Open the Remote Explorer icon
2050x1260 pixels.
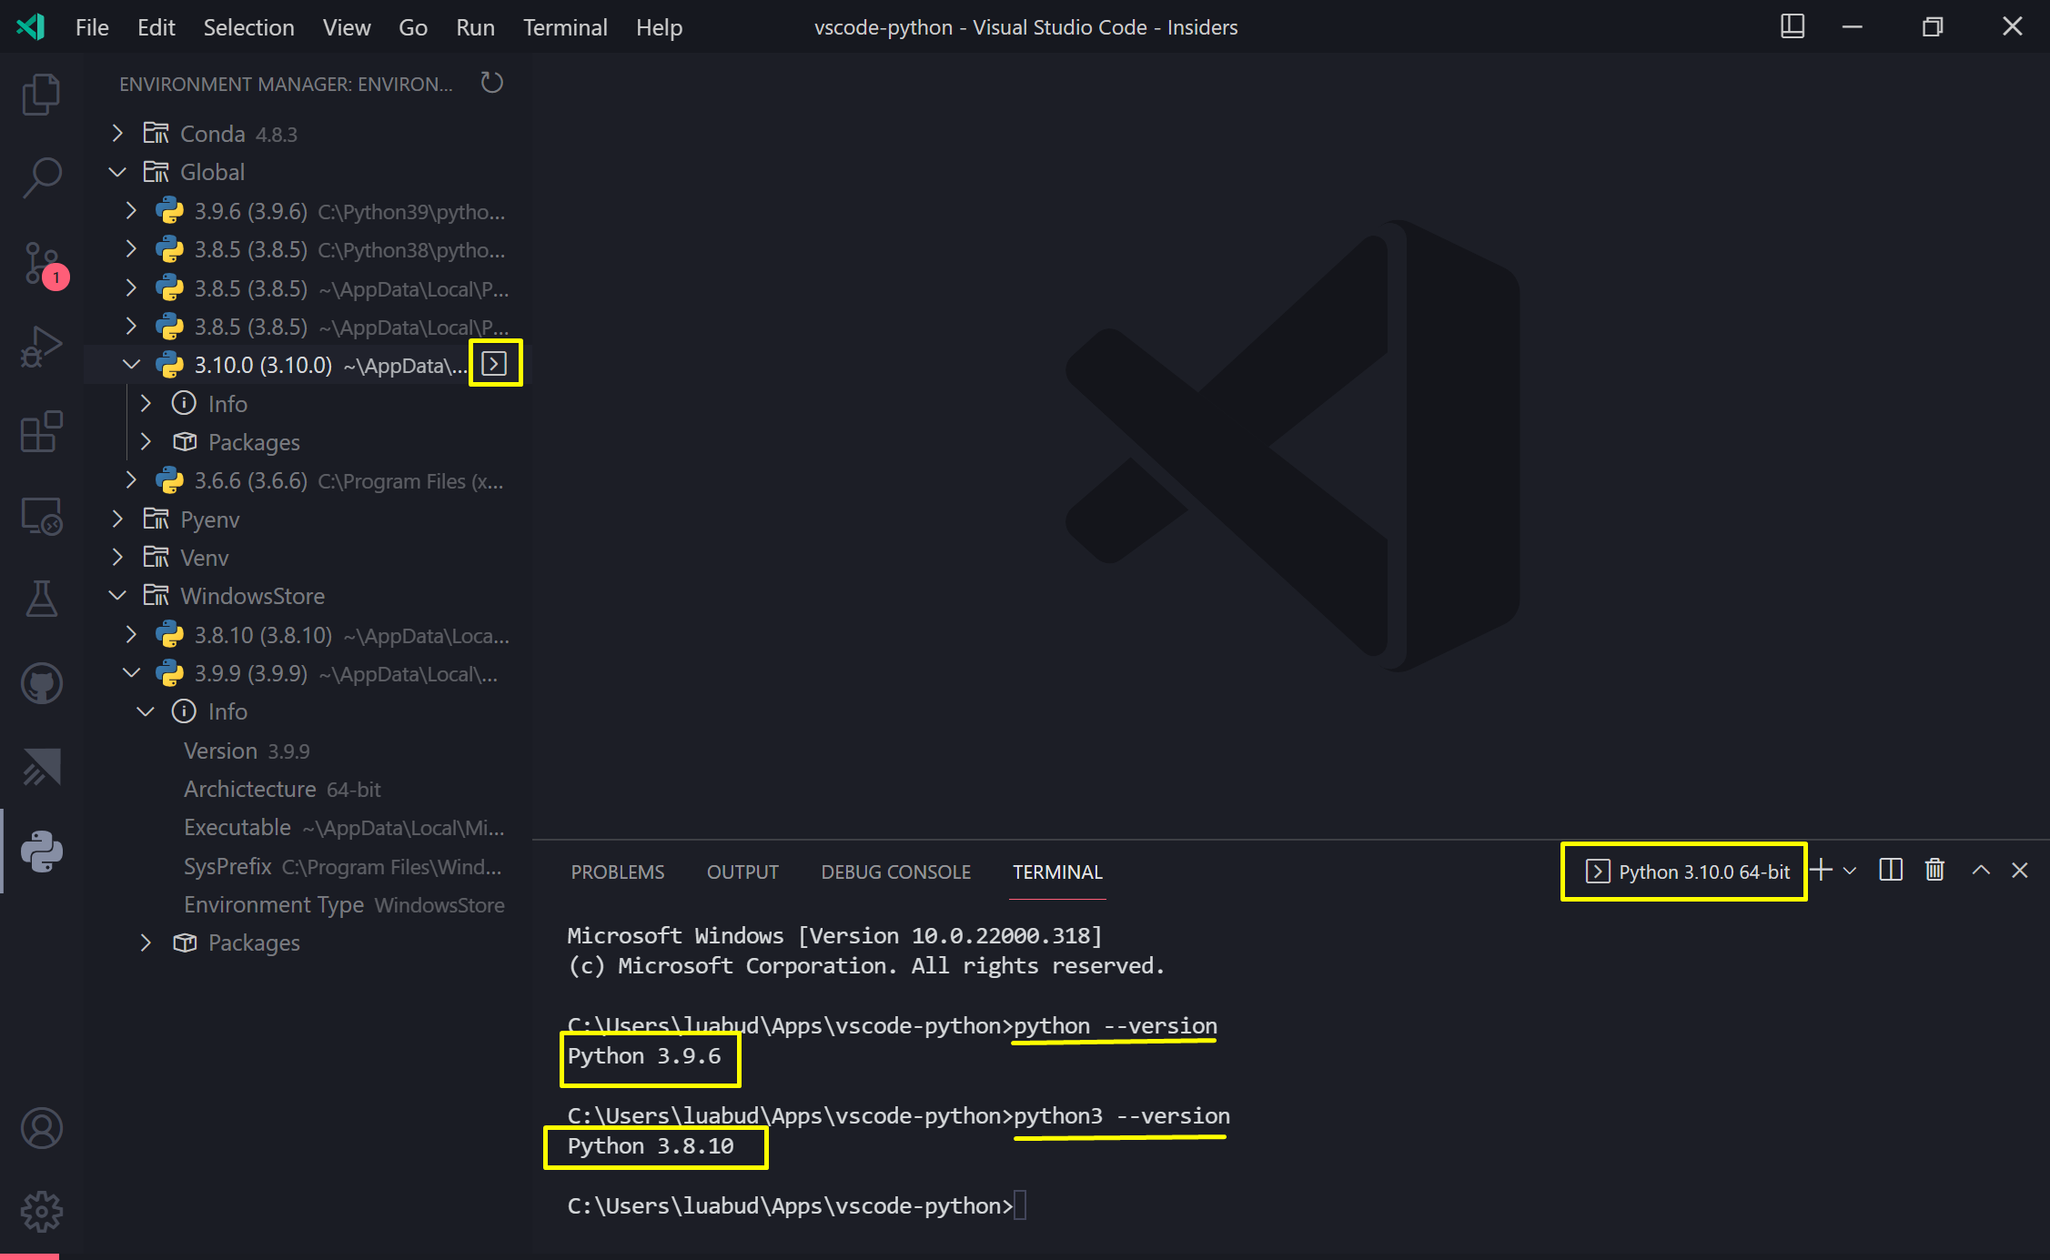point(41,517)
